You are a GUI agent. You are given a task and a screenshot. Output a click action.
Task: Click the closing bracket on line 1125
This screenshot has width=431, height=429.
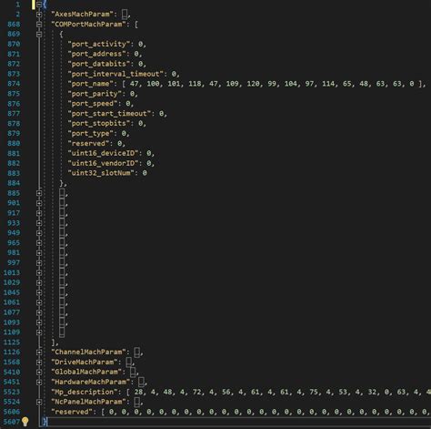point(54,342)
